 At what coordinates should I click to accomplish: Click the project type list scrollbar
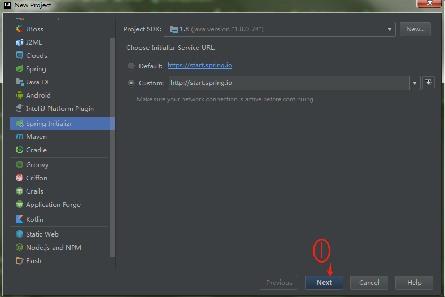pyautogui.click(x=112, y=147)
